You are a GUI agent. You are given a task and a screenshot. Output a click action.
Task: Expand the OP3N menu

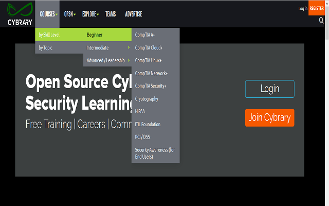pyautogui.click(x=70, y=14)
